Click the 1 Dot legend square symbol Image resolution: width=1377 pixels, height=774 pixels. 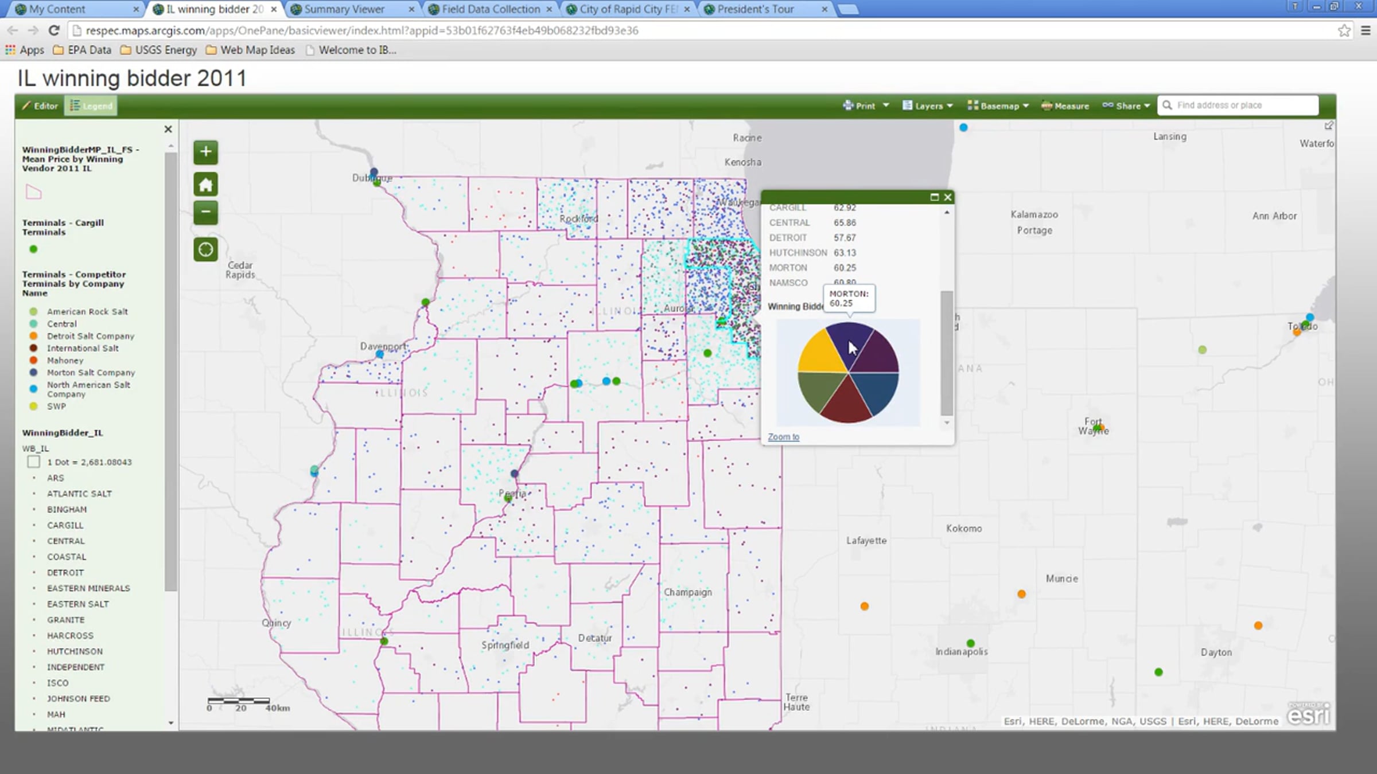pyautogui.click(x=34, y=462)
